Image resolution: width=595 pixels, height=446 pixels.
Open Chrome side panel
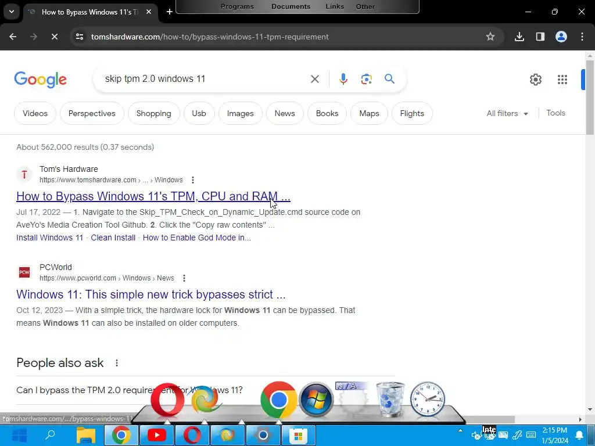[x=540, y=37]
